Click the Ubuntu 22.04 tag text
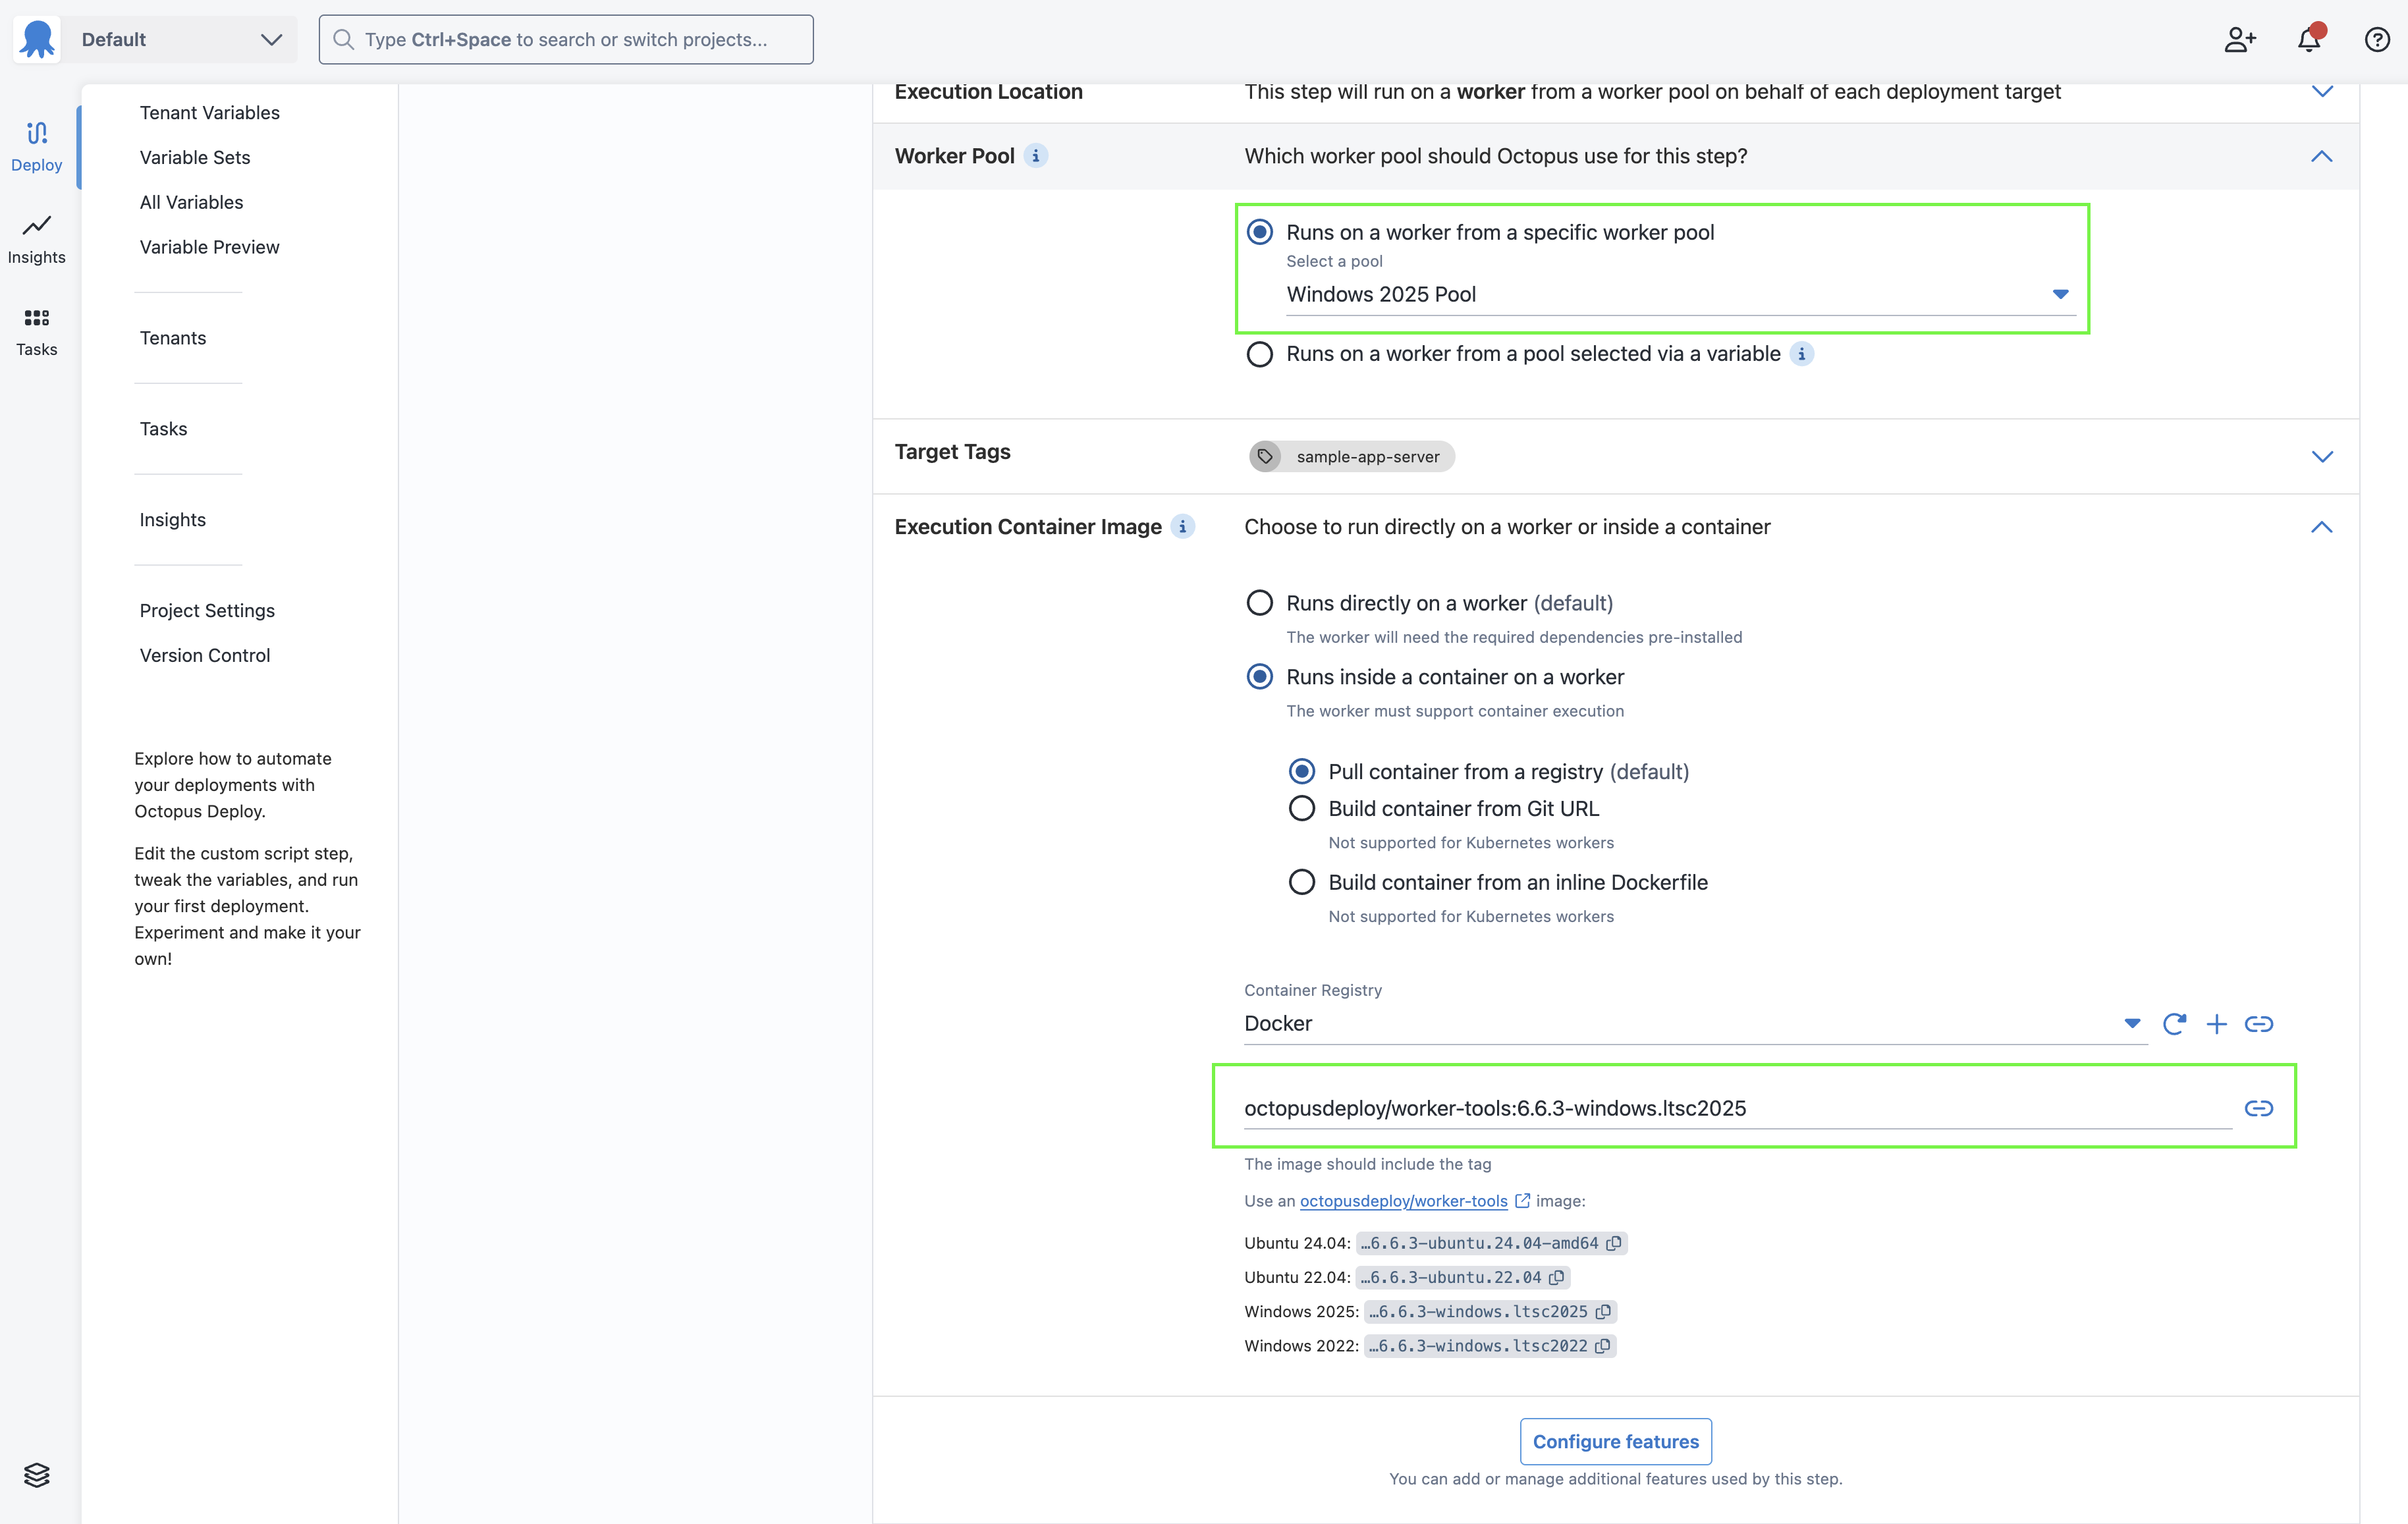Image resolution: width=2408 pixels, height=1524 pixels. 1450,1277
